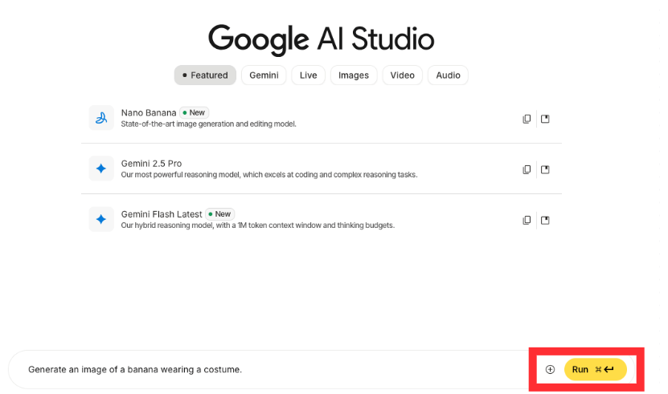Copy the Gemini 2.5 Pro model name
The height and width of the screenshot is (394, 668).
527,169
